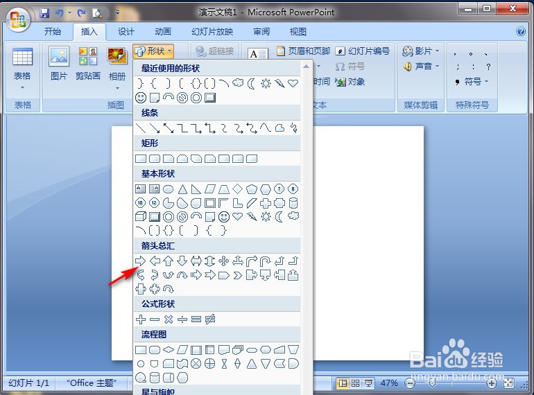The width and height of the screenshot is (534, 395).
Task: Zoom in with the plus button
Action: point(491,383)
